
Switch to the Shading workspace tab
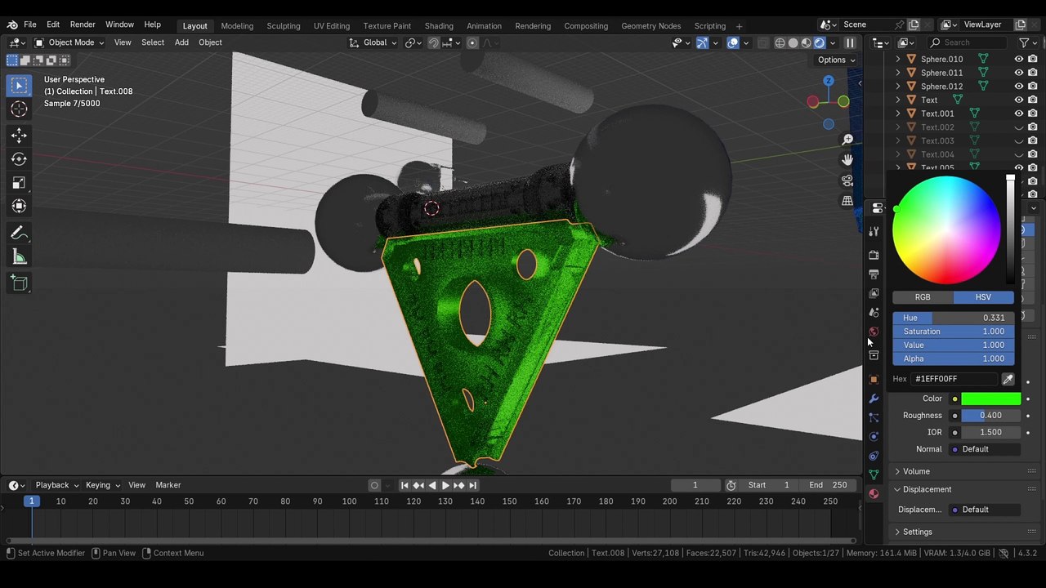(439, 26)
